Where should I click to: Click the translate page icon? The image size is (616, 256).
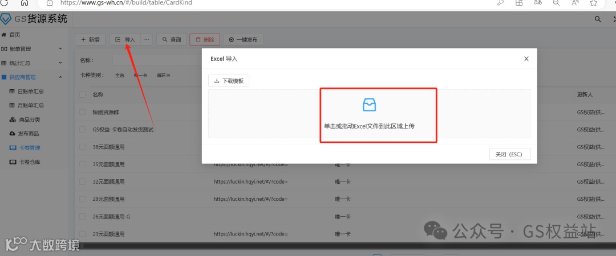tap(537, 2)
